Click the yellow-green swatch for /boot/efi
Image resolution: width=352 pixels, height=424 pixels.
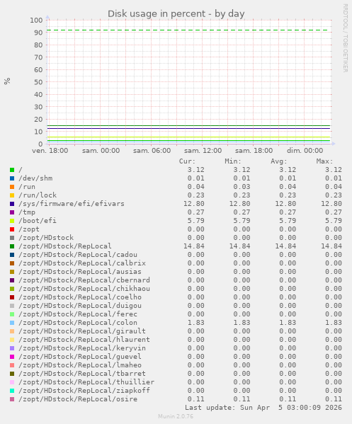pyautogui.click(x=12, y=221)
